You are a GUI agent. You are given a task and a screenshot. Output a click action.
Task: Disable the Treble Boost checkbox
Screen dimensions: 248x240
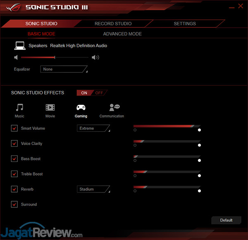click(x=14, y=174)
